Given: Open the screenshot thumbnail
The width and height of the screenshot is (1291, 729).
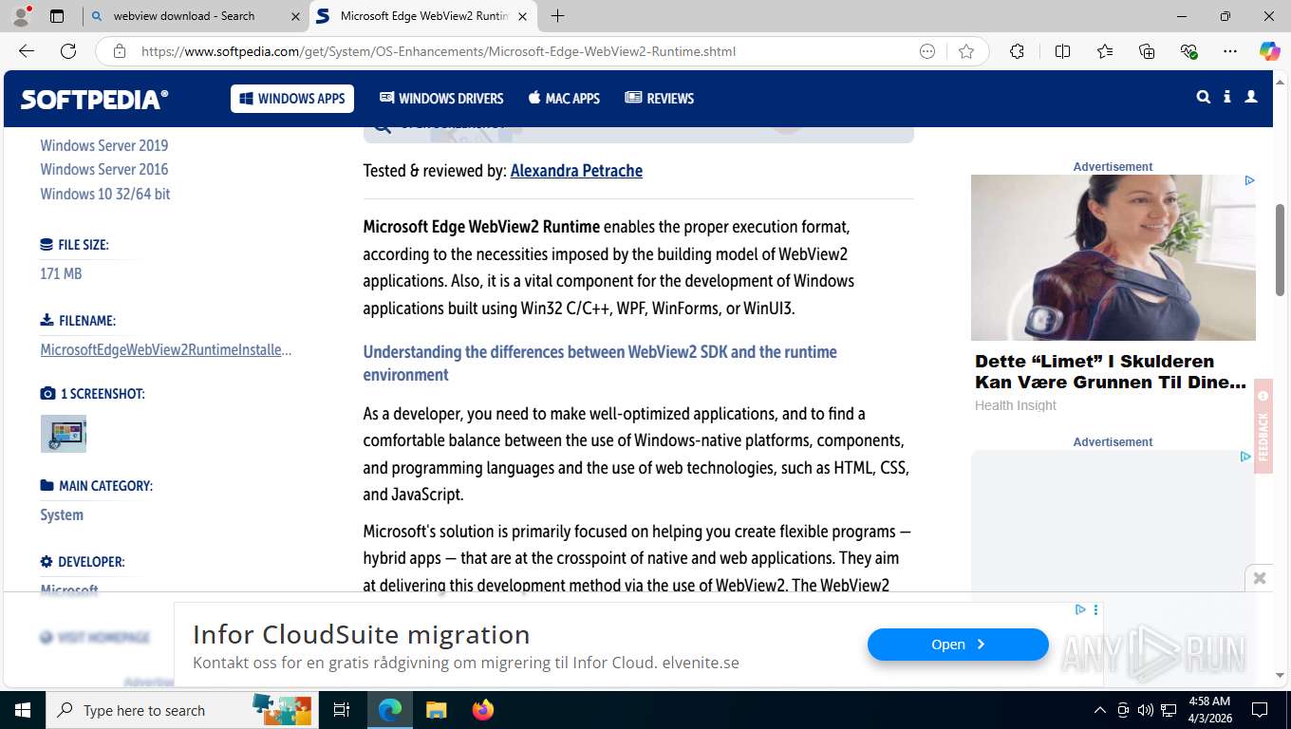Looking at the screenshot, I should tap(64, 433).
